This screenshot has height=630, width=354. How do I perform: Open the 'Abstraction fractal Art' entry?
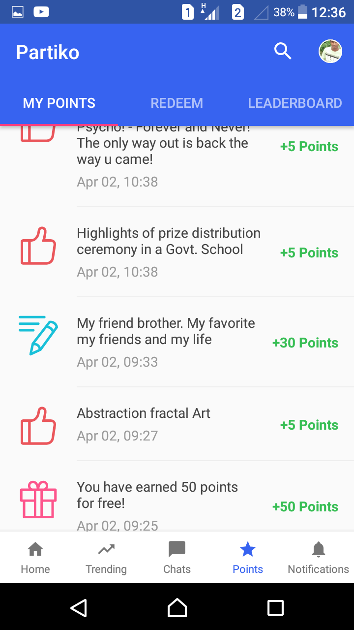144,413
